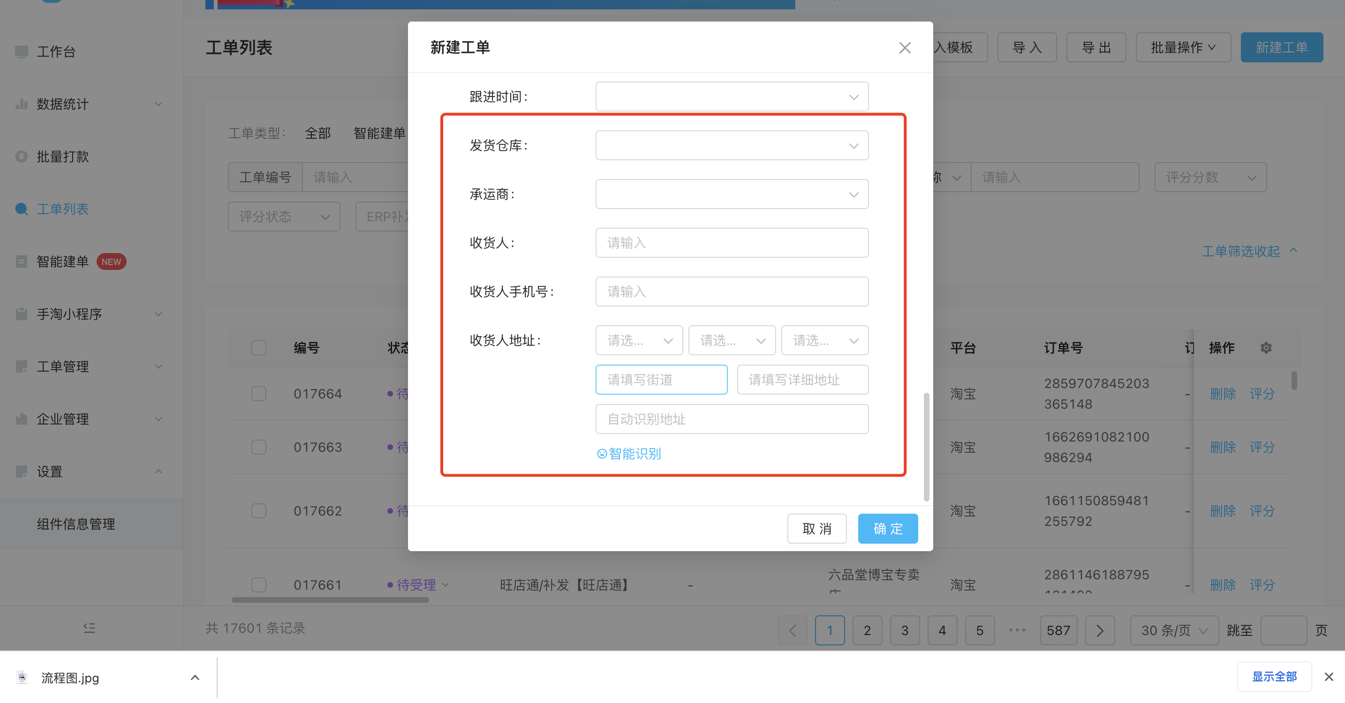The width and height of the screenshot is (1345, 703).
Task: Click the table column settings gear icon
Action: [1266, 348]
